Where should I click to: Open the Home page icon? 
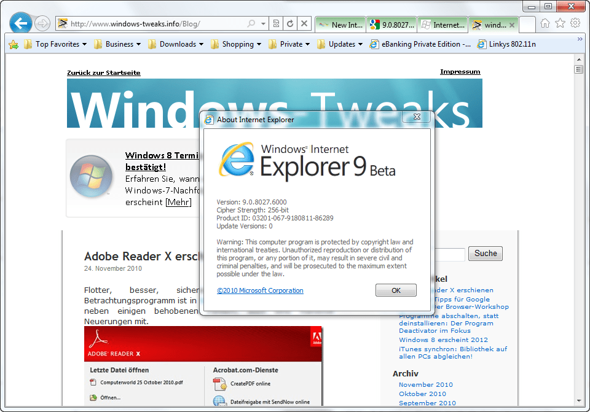[545, 23]
